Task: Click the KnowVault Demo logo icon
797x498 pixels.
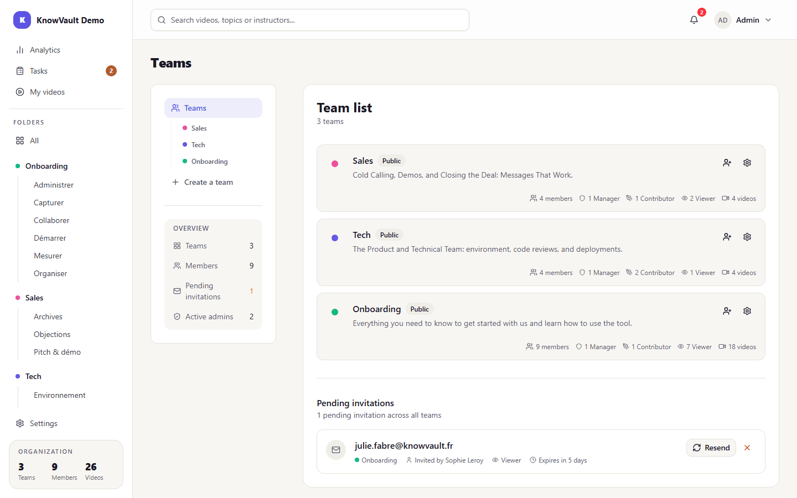Action: 22,20
